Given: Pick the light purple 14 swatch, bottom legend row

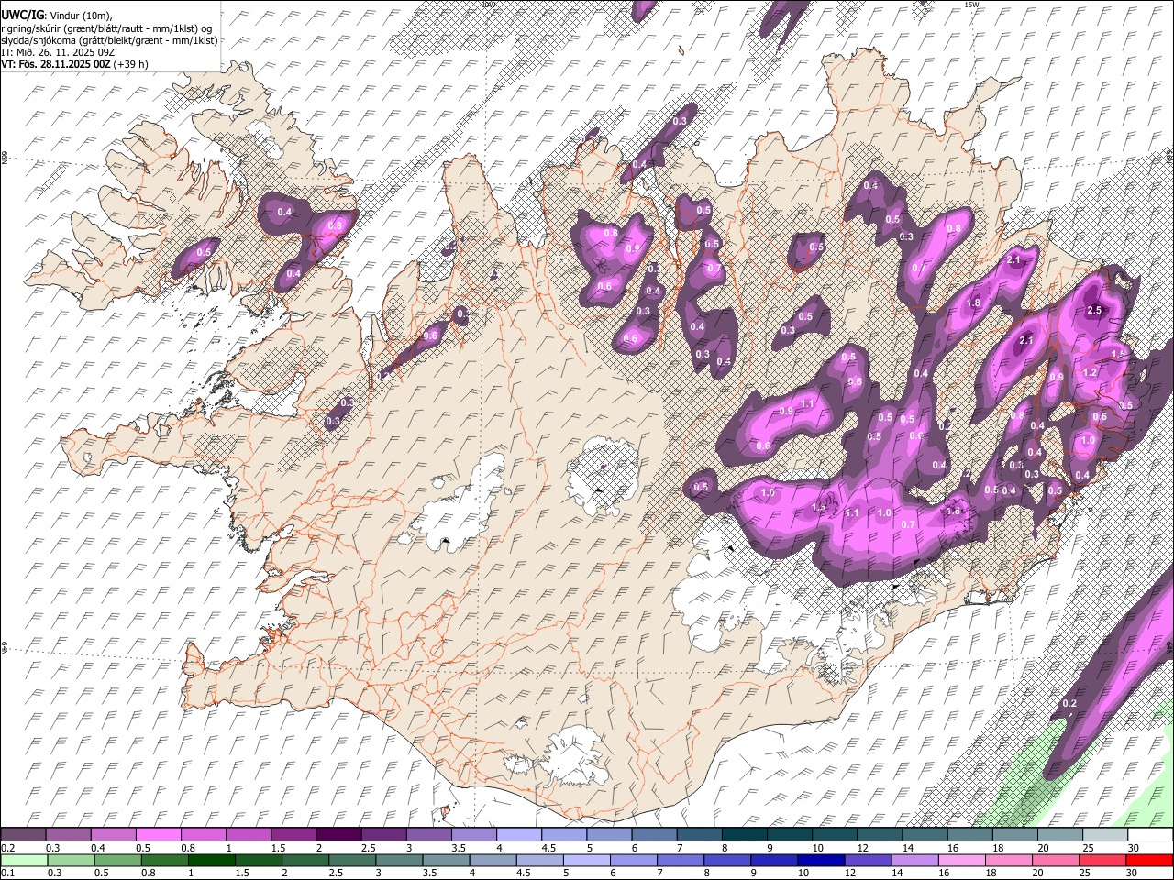Looking at the screenshot, I should pos(914,860).
